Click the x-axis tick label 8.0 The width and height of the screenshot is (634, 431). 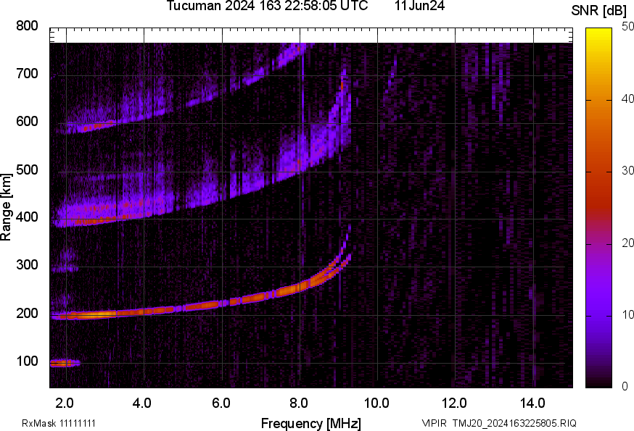tap(298, 403)
